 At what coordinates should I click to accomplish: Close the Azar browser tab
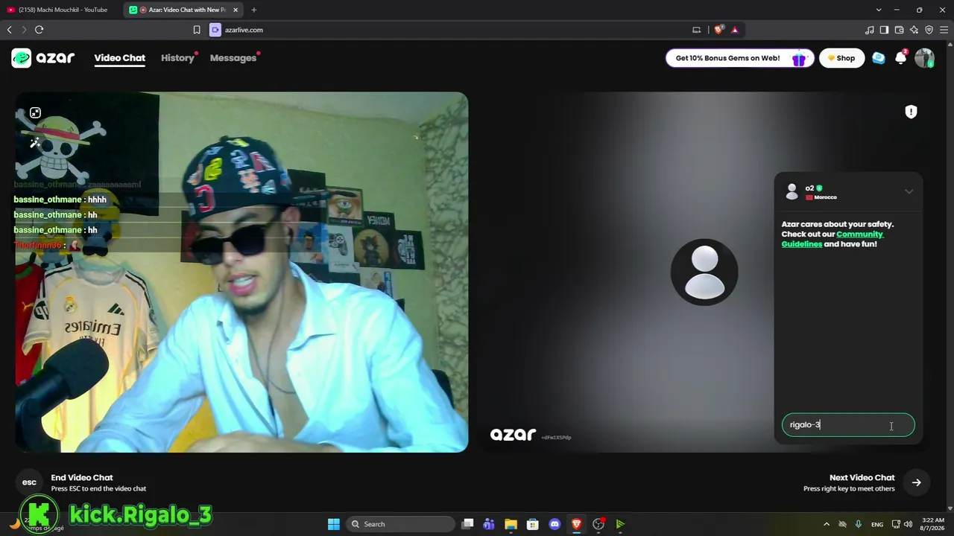236,10
